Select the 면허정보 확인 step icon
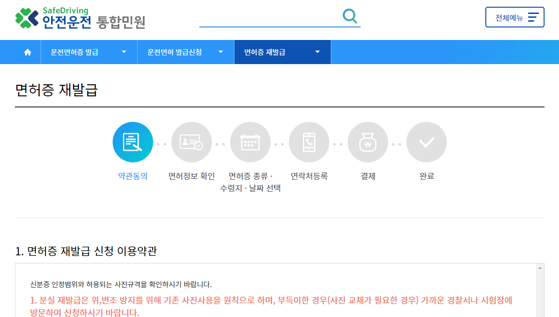Viewport: 559px width, 317px height. pos(191,142)
